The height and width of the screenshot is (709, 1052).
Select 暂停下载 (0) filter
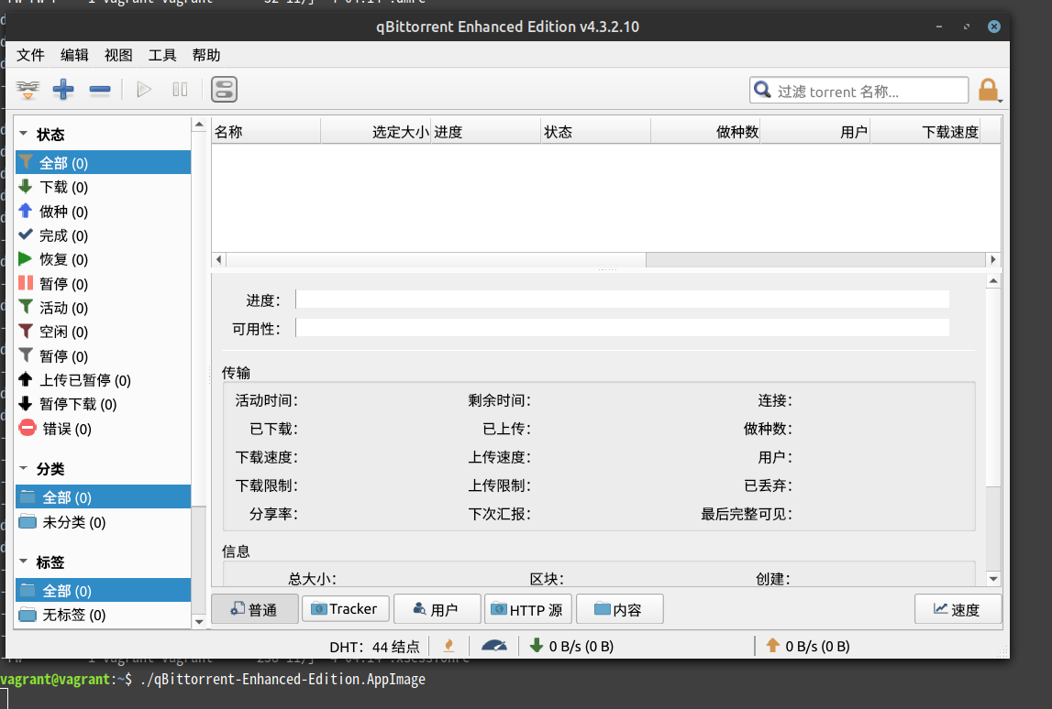tap(104, 404)
